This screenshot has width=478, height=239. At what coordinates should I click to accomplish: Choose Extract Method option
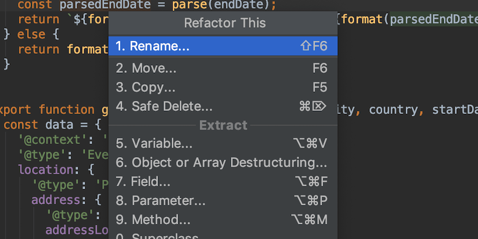153,219
